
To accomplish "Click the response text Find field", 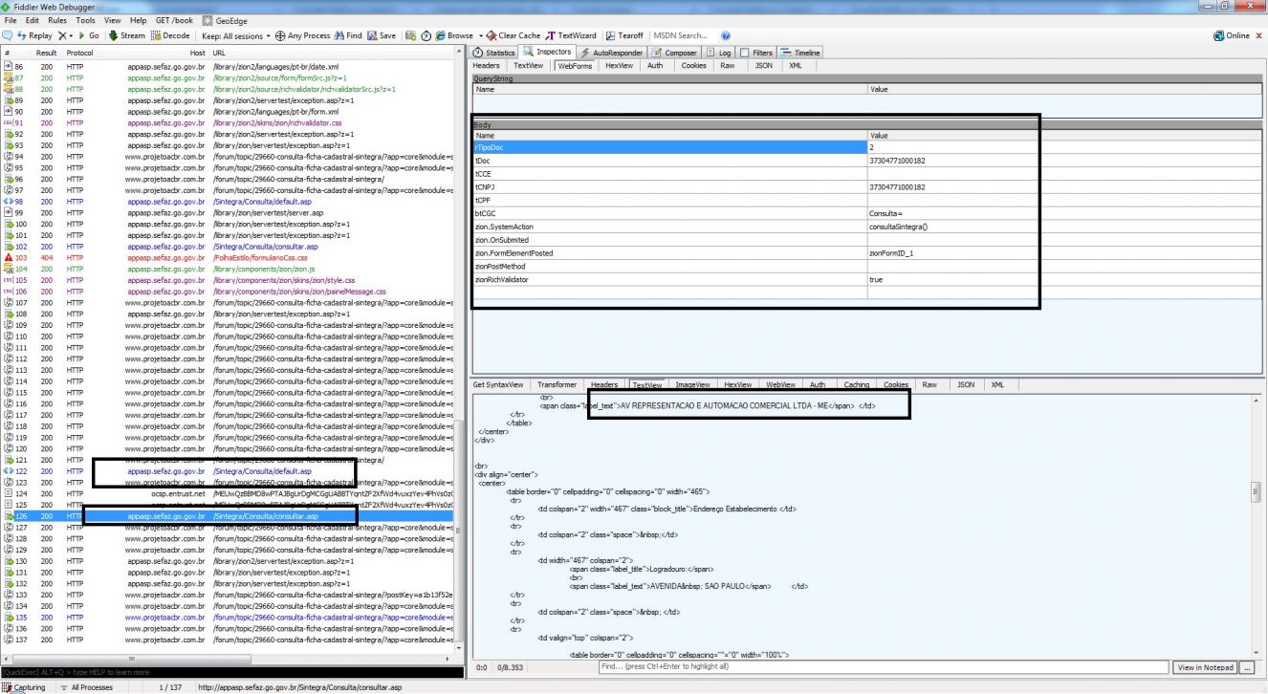I will (884, 666).
